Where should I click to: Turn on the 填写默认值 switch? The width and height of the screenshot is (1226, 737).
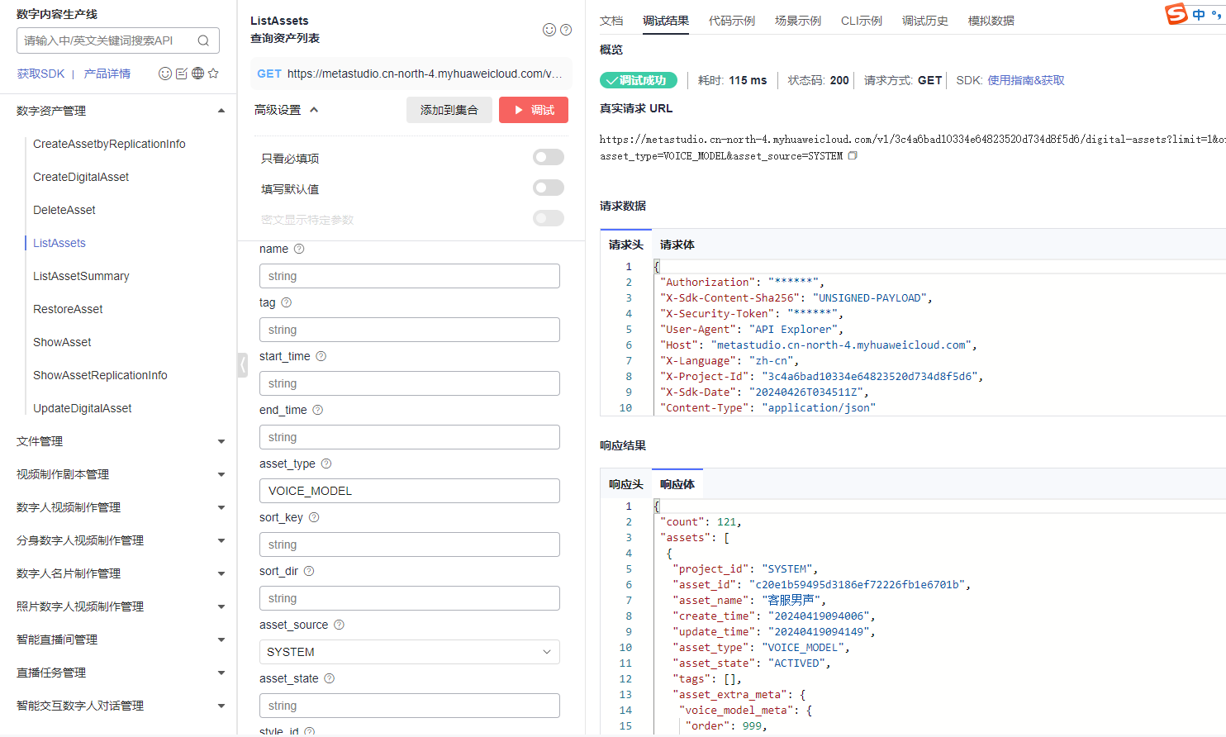(x=548, y=188)
